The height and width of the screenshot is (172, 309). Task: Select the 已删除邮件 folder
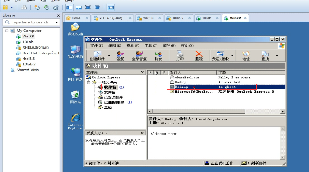tap(114, 102)
